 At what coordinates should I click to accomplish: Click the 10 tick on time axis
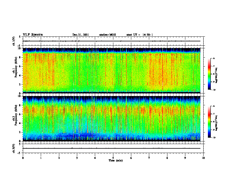[x=203, y=158]
